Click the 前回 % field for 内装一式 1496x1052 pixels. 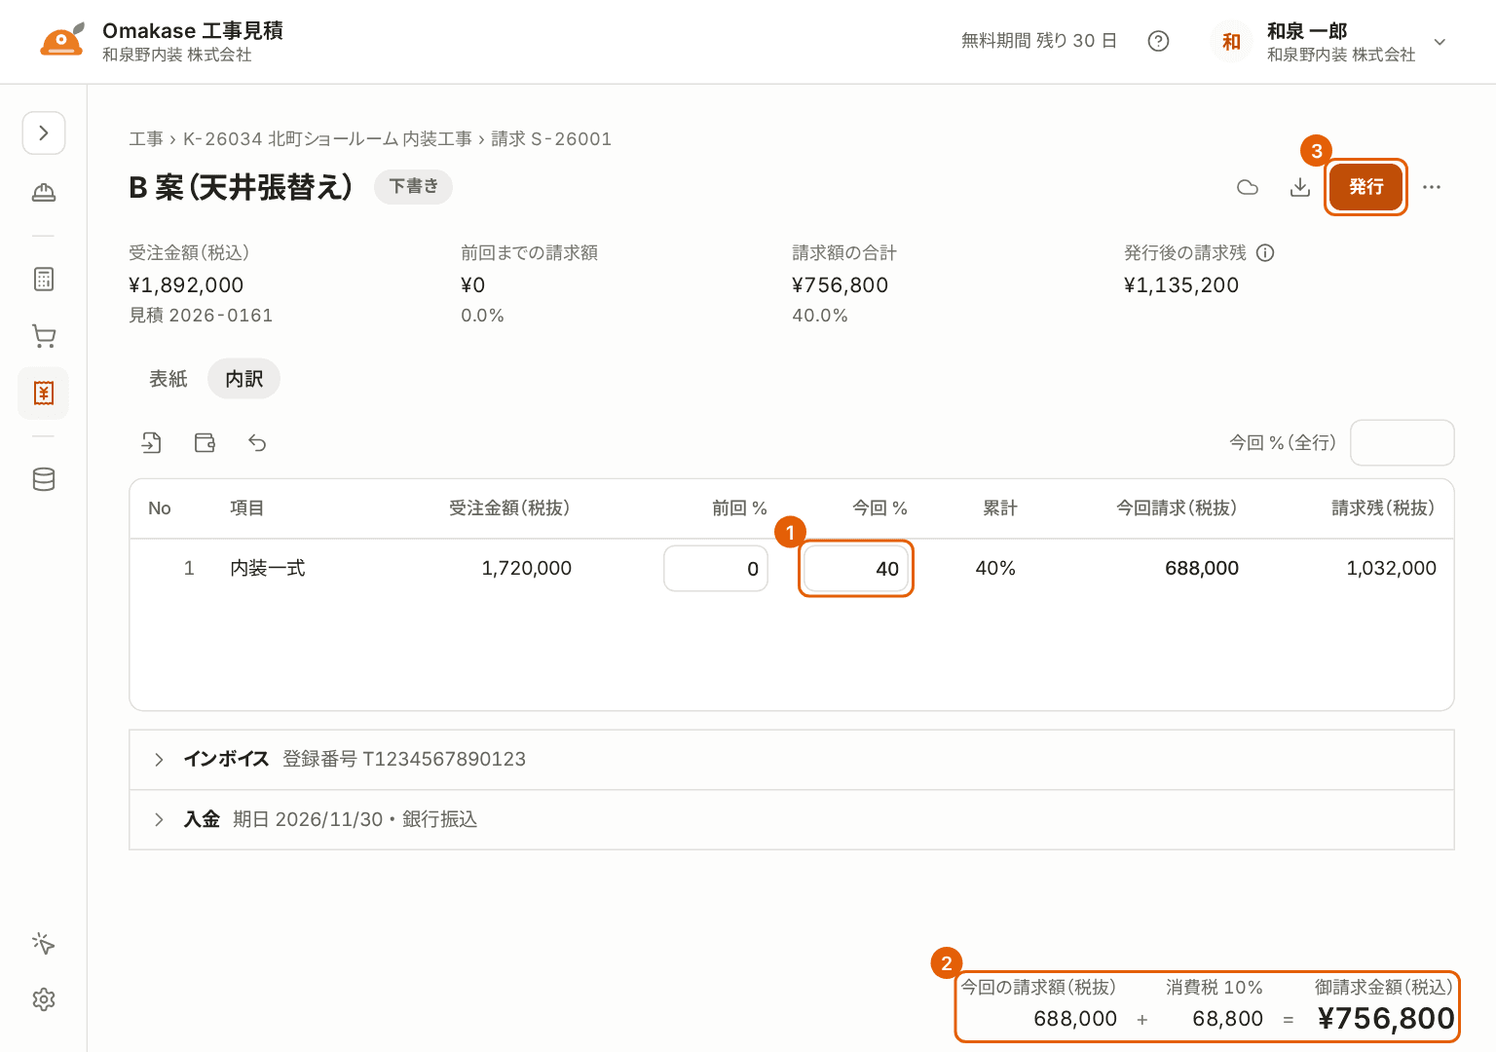pos(716,569)
